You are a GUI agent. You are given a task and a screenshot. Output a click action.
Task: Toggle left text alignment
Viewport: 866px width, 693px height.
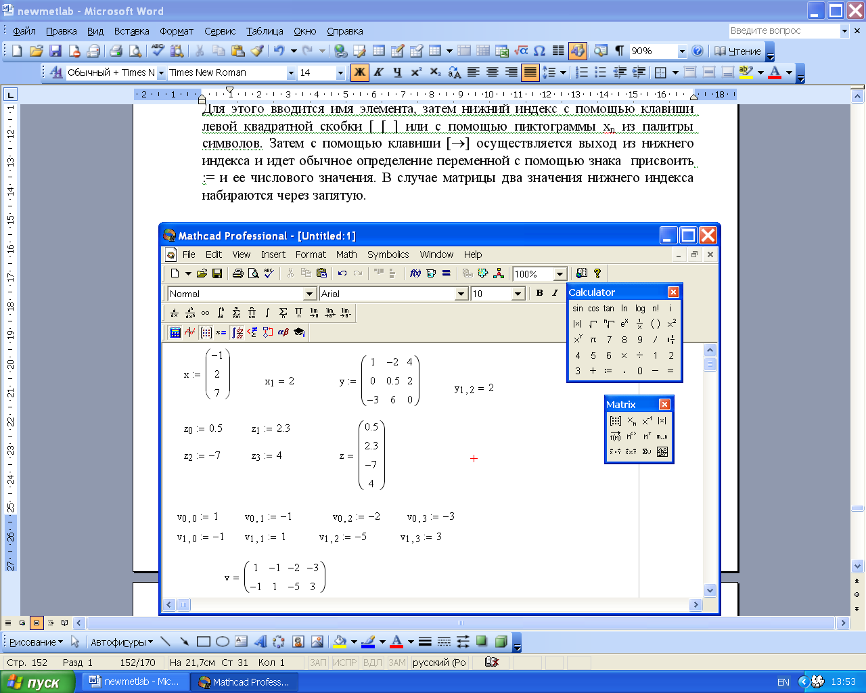click(474, 72)
